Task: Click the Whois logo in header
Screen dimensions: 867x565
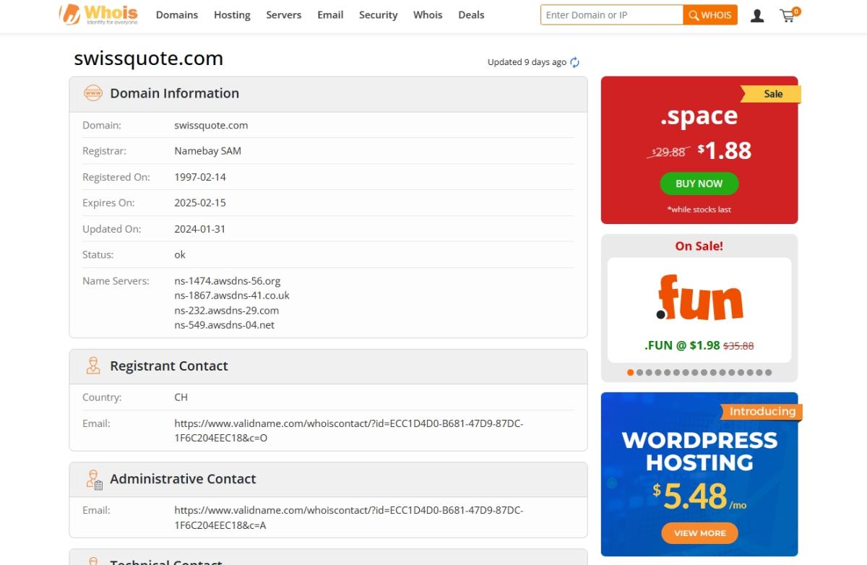Action: pyautogui.click(x=98, y=14)
